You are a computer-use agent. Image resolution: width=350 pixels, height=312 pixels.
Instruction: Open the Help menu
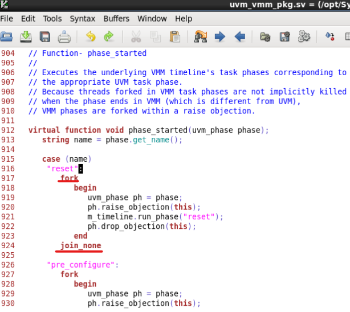(x=184, y=19)
